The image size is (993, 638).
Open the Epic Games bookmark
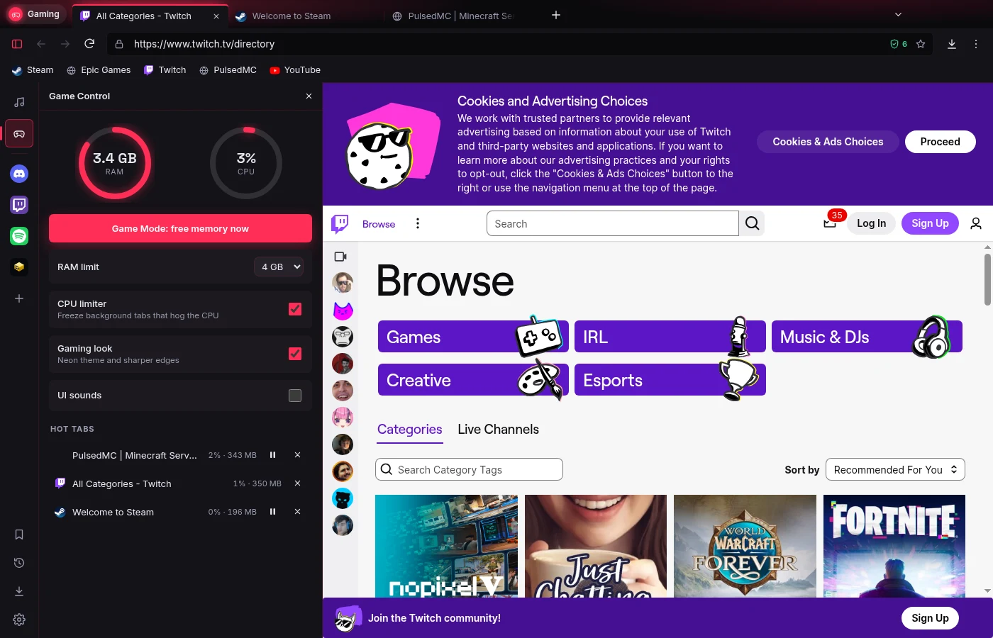[x=99, y=70]
